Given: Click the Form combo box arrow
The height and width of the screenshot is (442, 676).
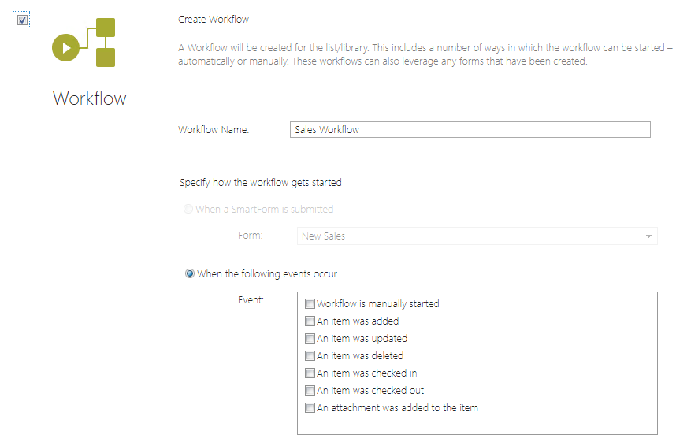Looking at the screenshot, I should pos(648,236).
